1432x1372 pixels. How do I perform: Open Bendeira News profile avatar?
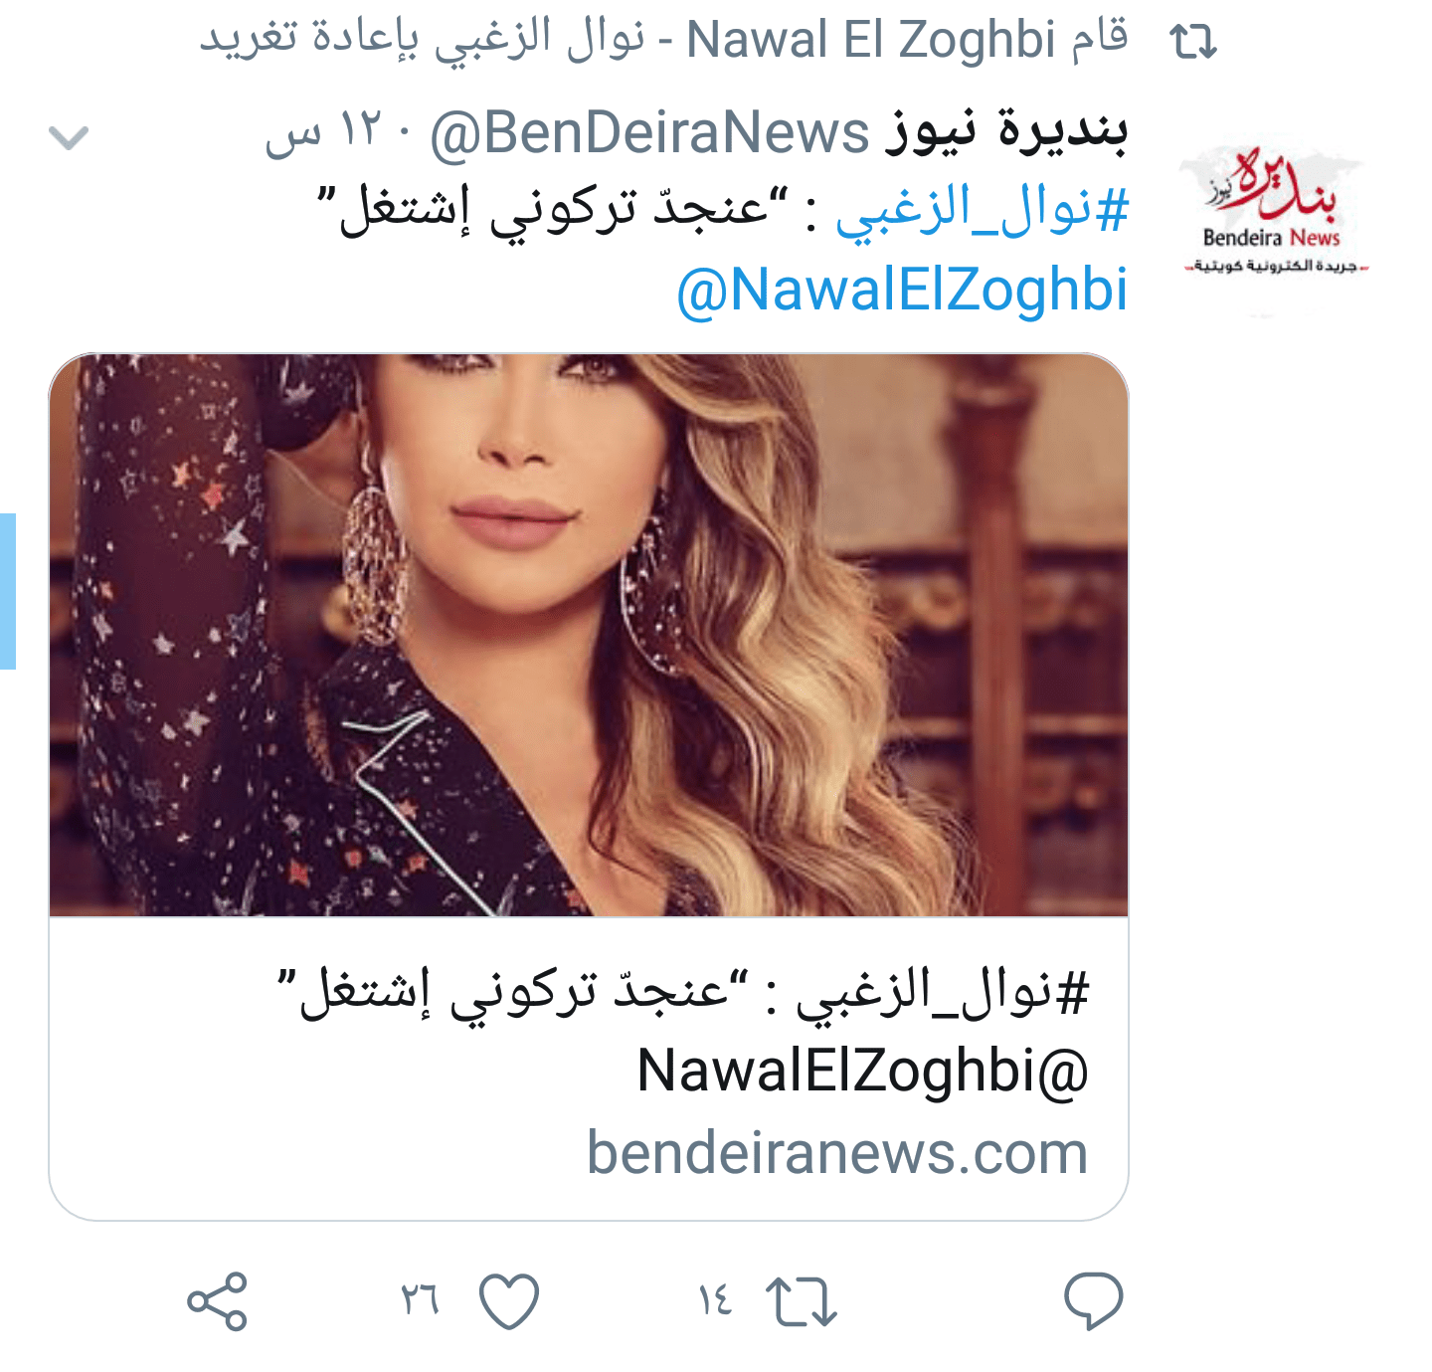(1273, 214)
